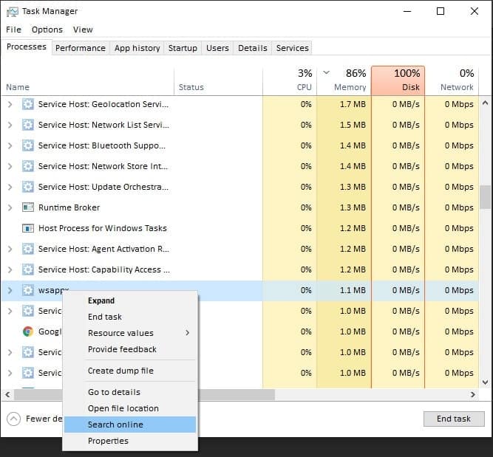Expand Service Host: Update Orchestrator row
This screenshot has width=493, height=457.
click(x=10, y=187)
